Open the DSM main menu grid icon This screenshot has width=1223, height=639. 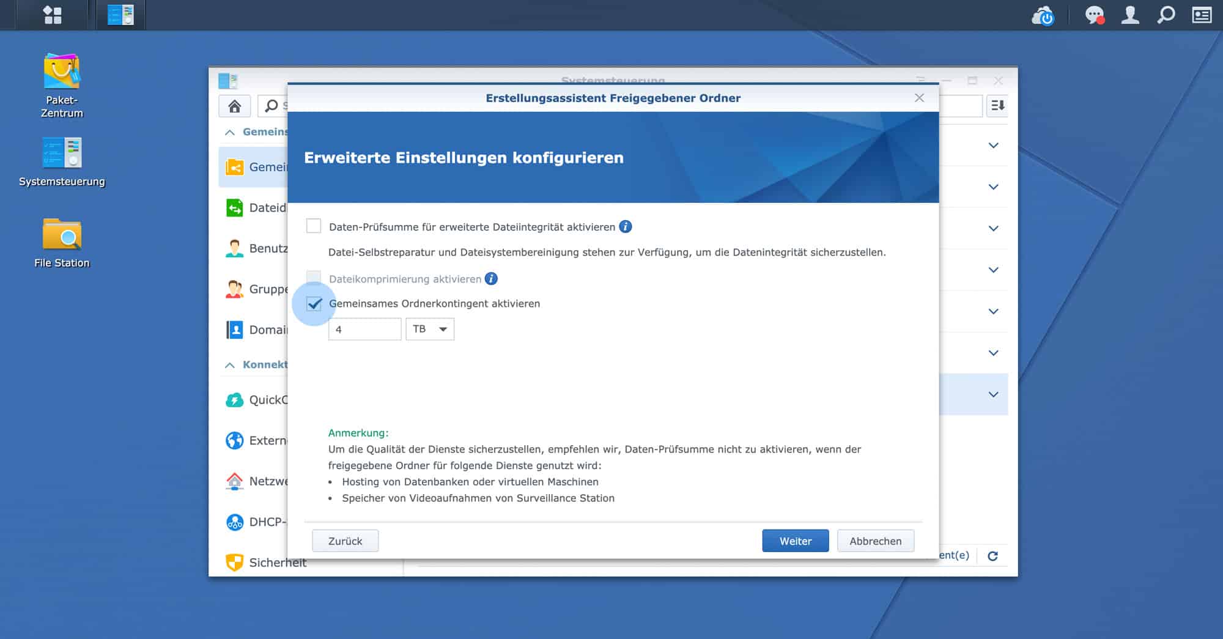(53, 15)
